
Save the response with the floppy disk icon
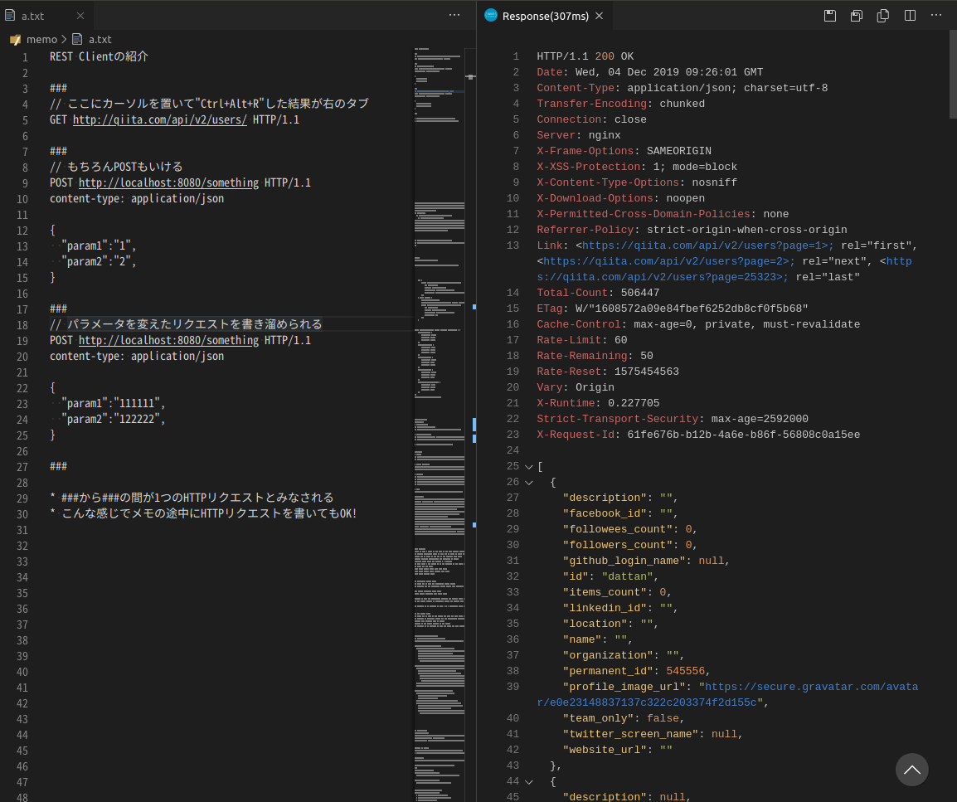click(829, 15)
